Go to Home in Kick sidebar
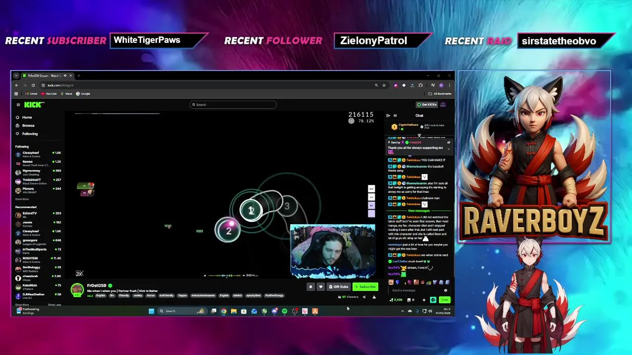Image resolution: width=632 pixels, height=355 pixels. tap(24, 117)
